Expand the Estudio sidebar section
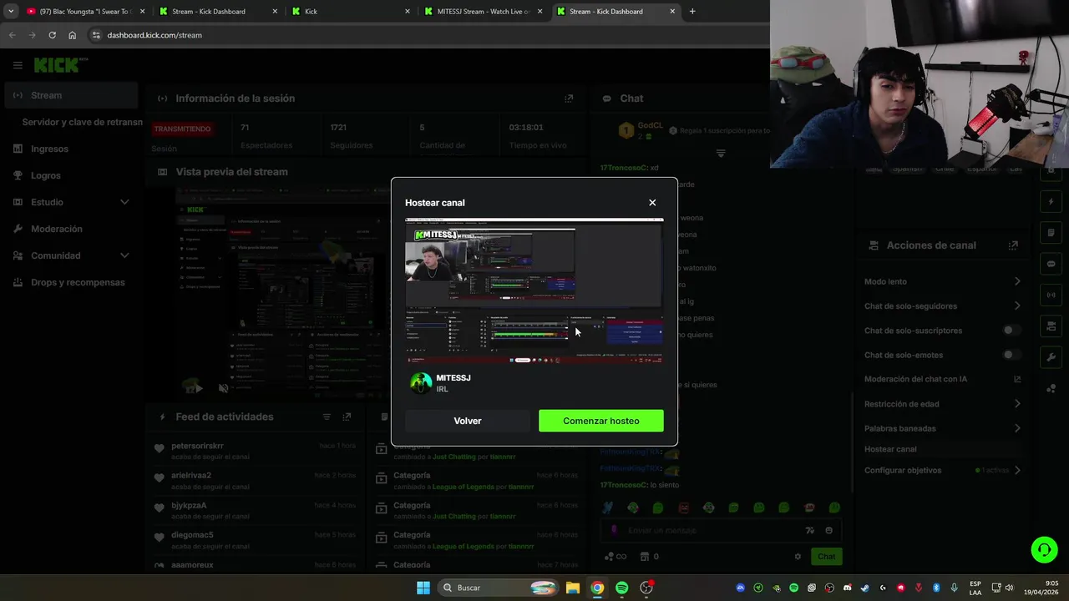 [70, 202]
